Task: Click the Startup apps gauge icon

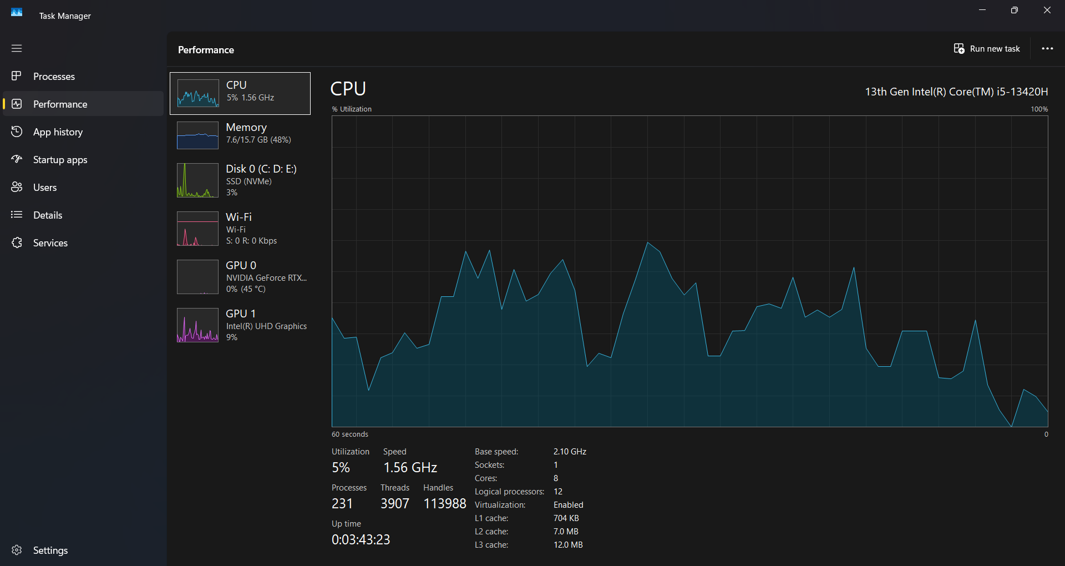Action: coord(17,159)
